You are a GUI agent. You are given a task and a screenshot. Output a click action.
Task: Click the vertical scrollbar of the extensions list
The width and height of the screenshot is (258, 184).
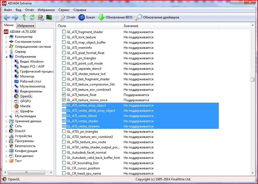pos(252,80)
